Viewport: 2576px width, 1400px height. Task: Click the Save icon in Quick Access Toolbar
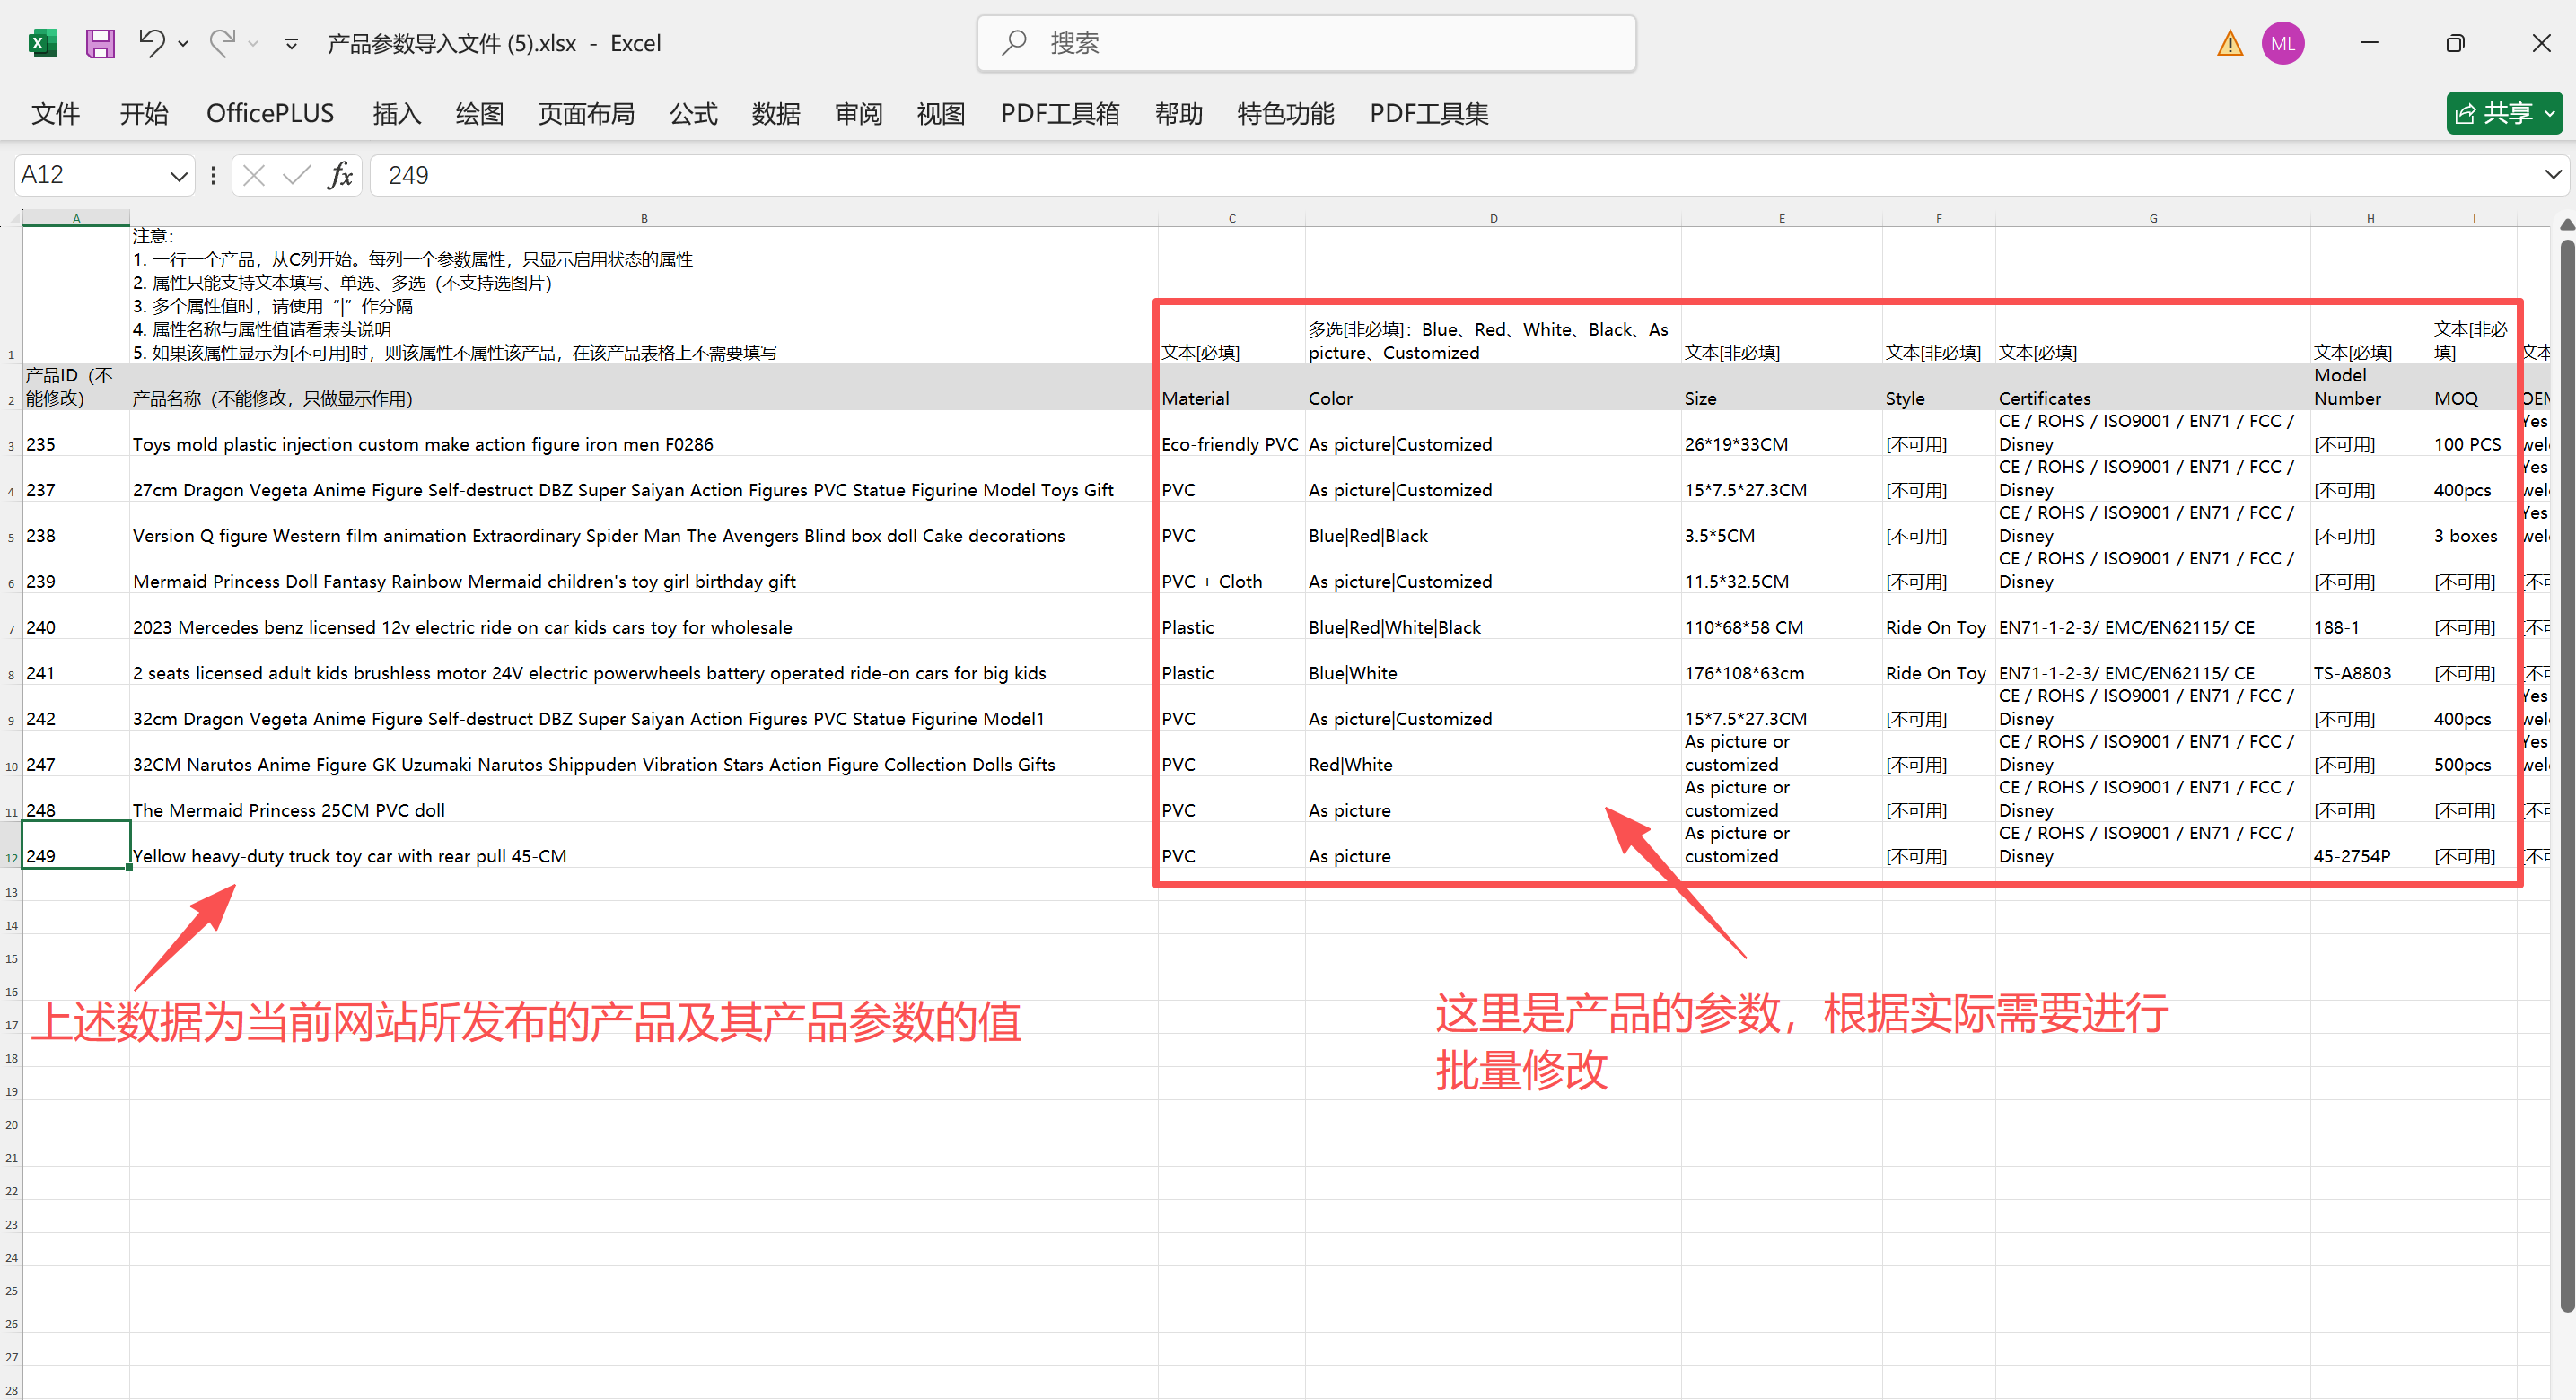point(100,43)
